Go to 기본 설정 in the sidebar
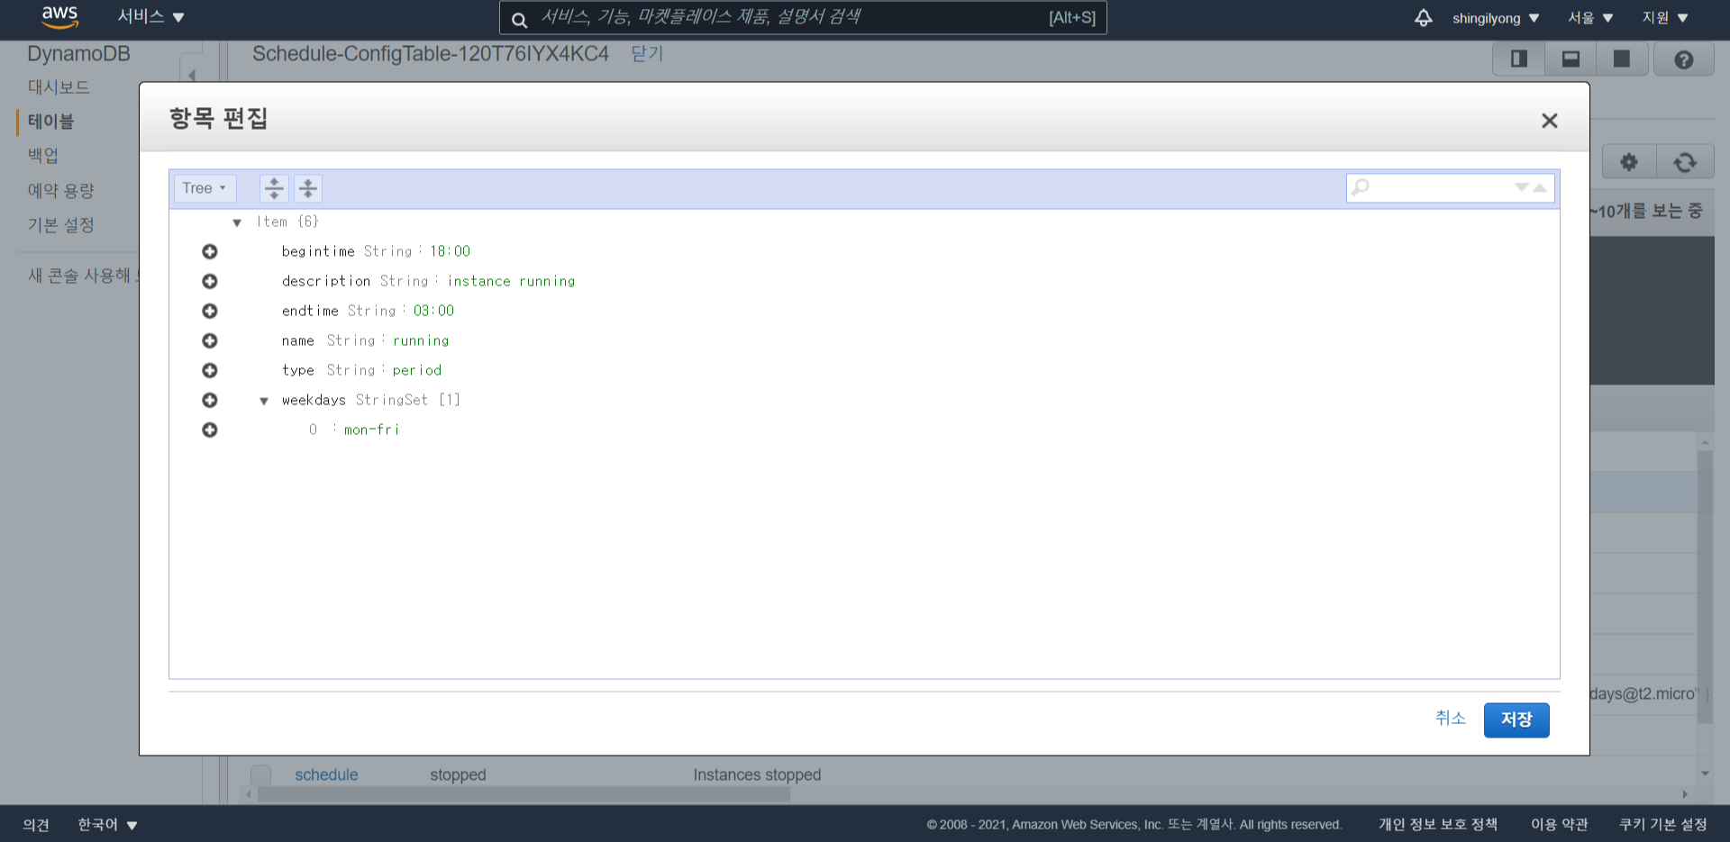Viewport: 1730px width, 842px height. [61, 225]
